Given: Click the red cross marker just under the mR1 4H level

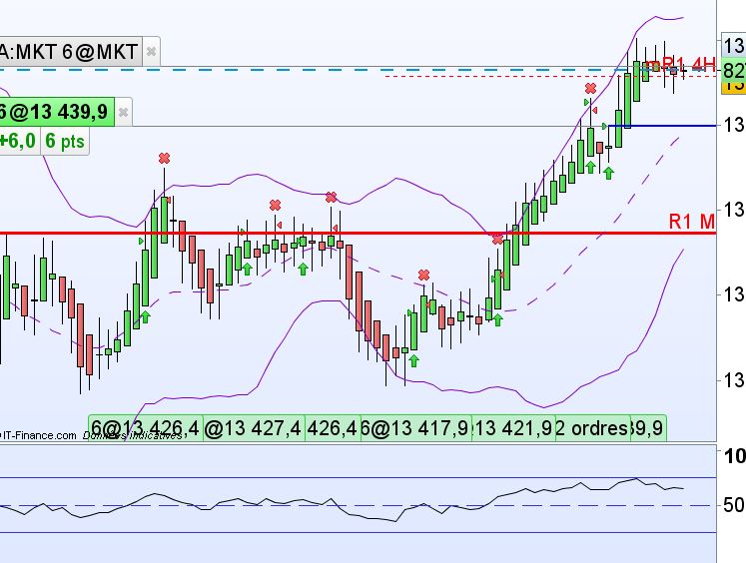Looking at the screenshot, I should coord(590,88).
